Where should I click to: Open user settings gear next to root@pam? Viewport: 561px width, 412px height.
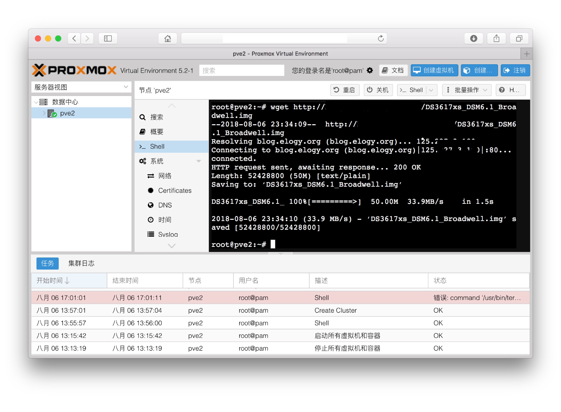point(370,70)
